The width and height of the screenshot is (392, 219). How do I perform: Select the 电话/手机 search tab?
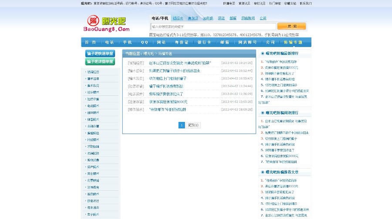pos(159,18)
